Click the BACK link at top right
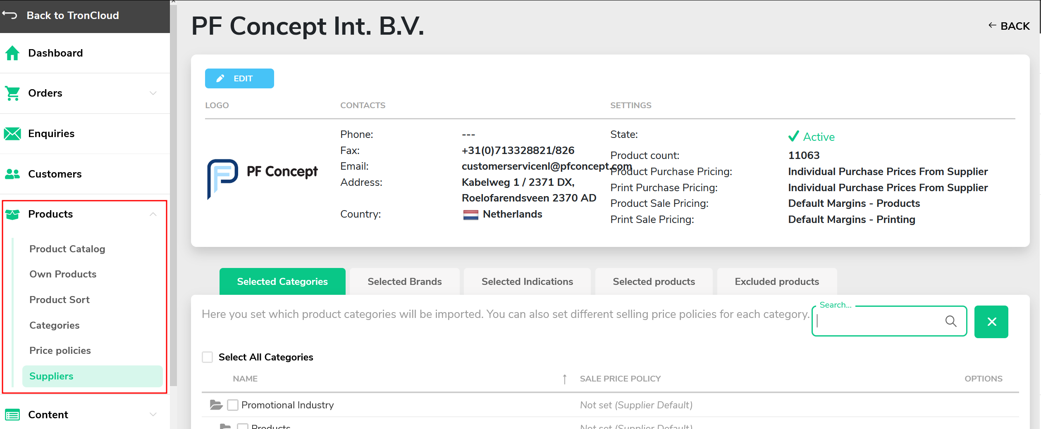1041x429 pixels. click(x=1009, y=26)
